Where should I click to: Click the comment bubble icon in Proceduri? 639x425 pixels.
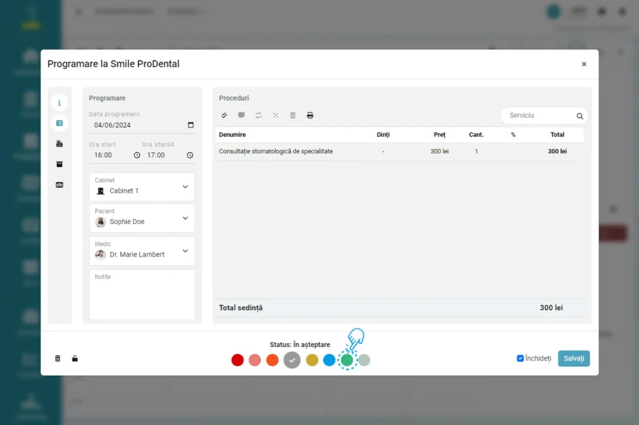click(x=241, y=115)
